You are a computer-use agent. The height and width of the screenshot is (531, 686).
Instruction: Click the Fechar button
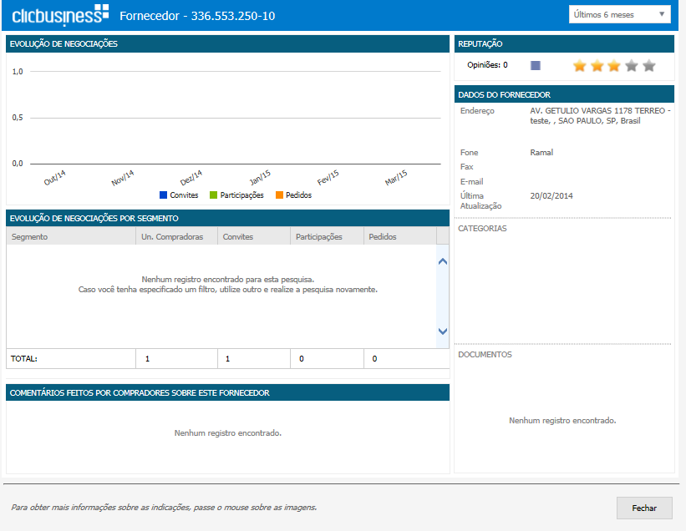pyautogui.click(x=644, y=508)
